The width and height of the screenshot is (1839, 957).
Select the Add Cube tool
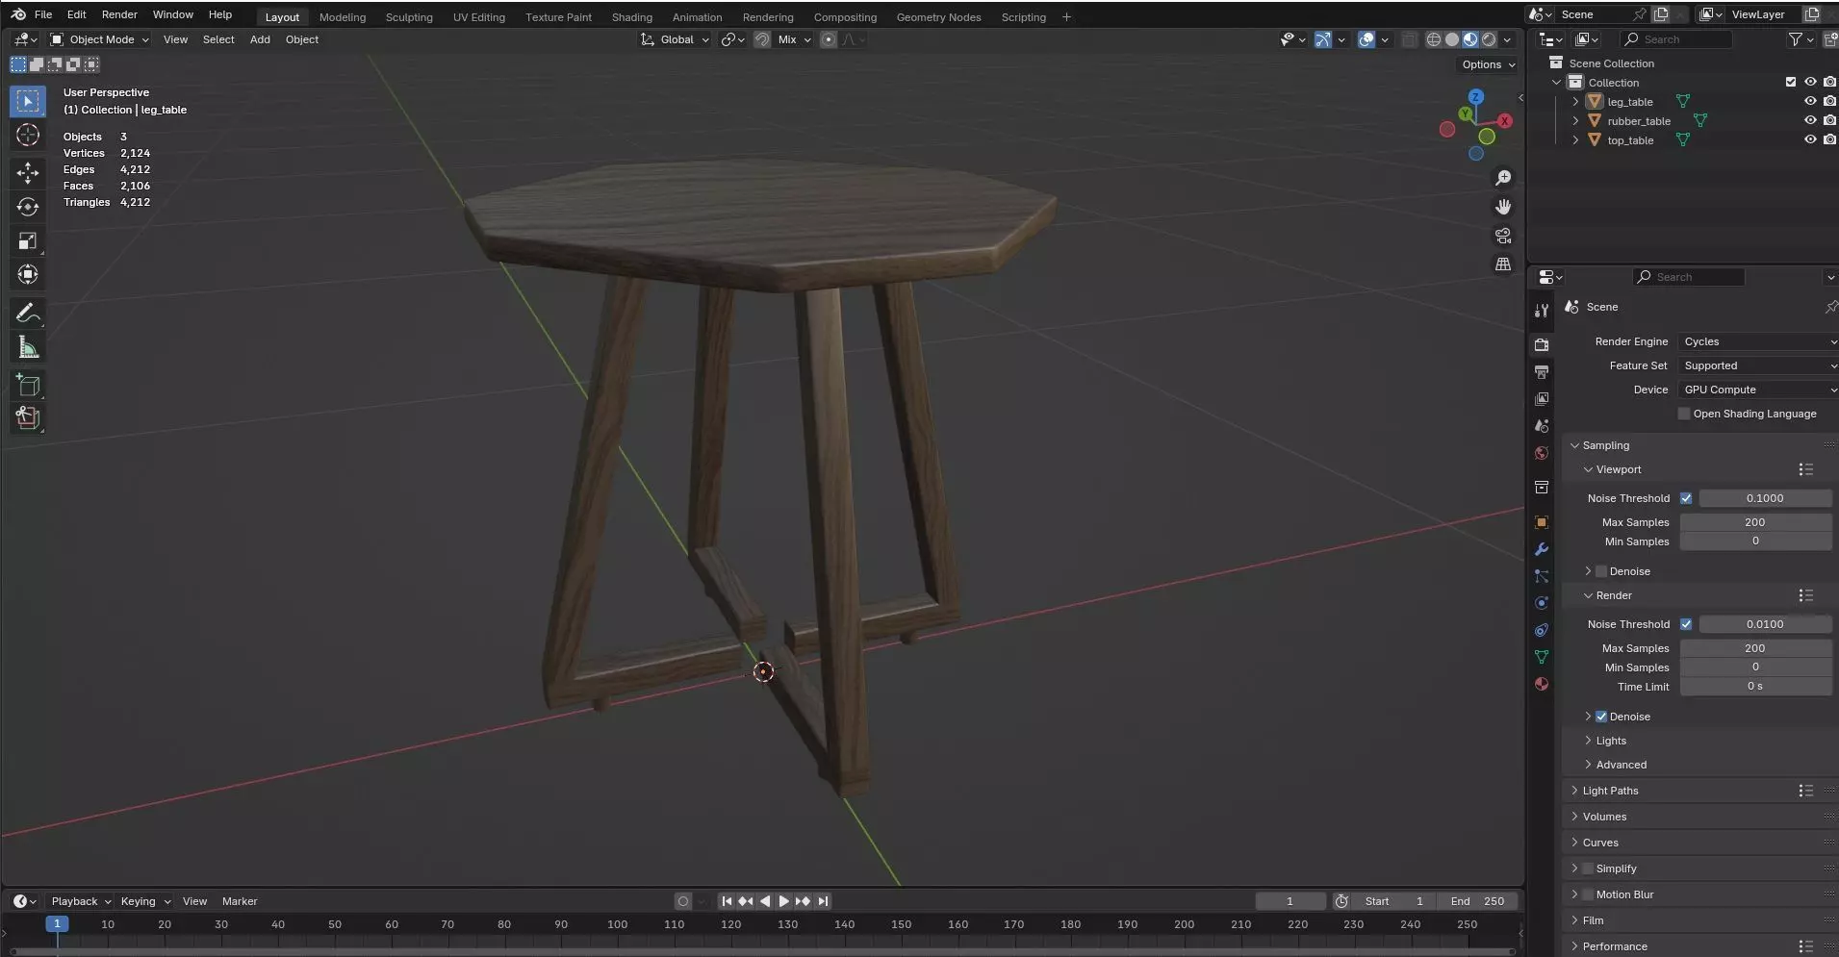pos(28,385)
